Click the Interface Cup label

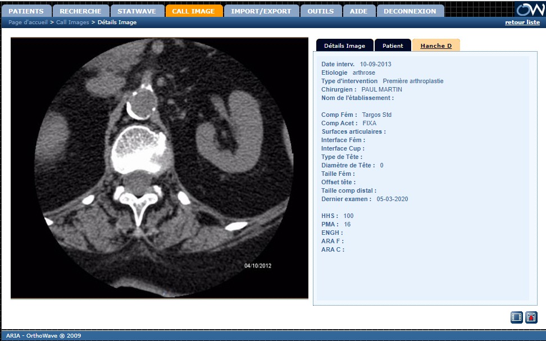[343, 148]
